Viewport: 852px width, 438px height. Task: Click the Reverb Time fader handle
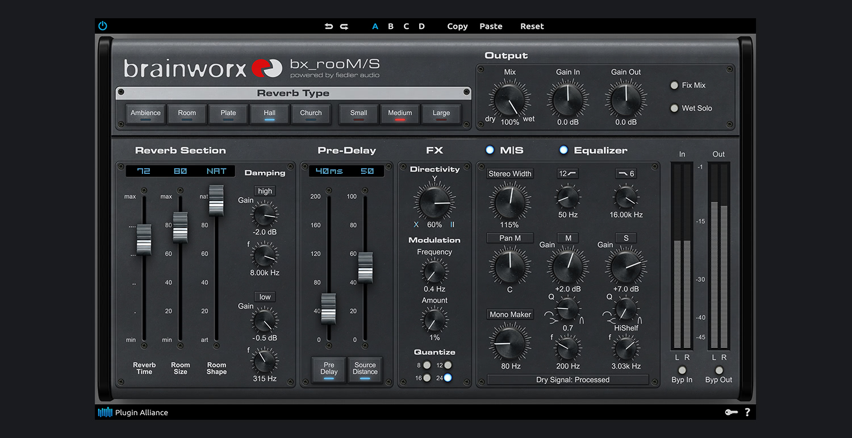(144, 240)
